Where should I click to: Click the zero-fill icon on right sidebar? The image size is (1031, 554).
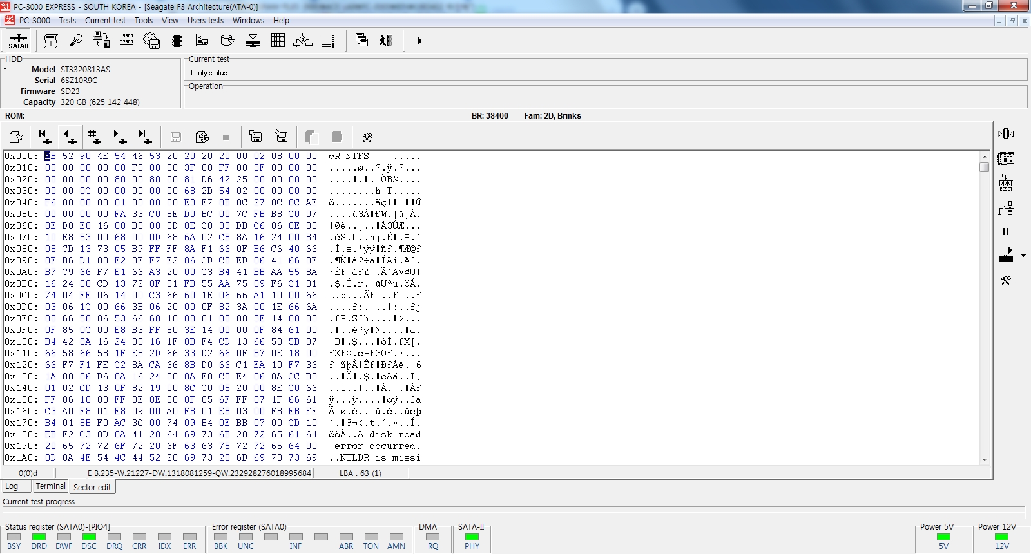1006,133
